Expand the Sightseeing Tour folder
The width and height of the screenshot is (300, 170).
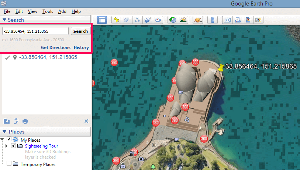(x=7, y=146)
